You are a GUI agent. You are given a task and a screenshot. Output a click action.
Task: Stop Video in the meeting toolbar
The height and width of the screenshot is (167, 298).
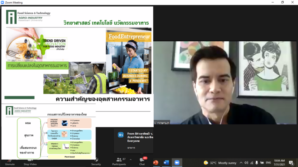click(x=30, y=161)
